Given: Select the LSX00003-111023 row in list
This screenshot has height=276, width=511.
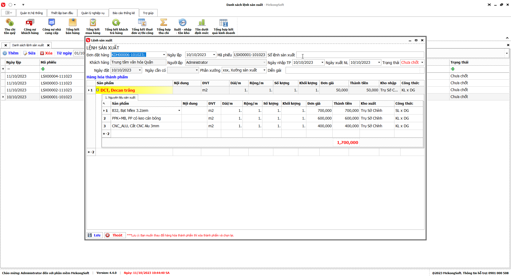Looking at the screenshot, I should pyautogui.click(x=56, y=83).
